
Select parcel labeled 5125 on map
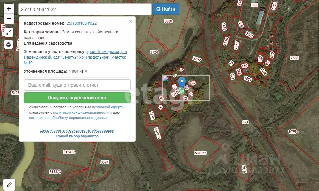pos(15,93)
